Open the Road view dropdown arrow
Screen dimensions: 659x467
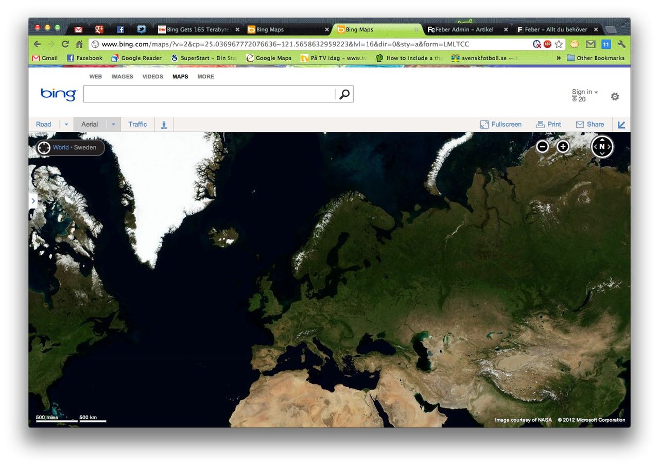[x=65, y=124]
